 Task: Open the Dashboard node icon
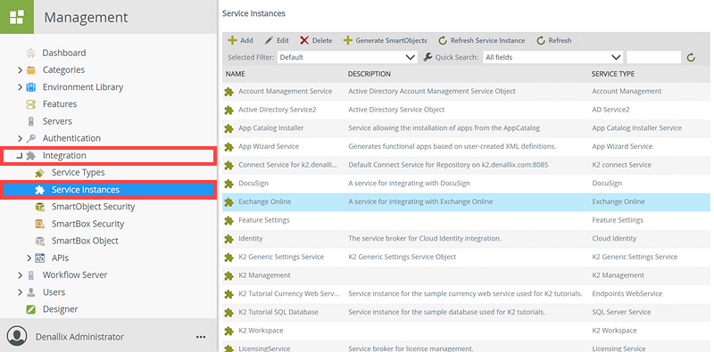(x=31, y=53)
